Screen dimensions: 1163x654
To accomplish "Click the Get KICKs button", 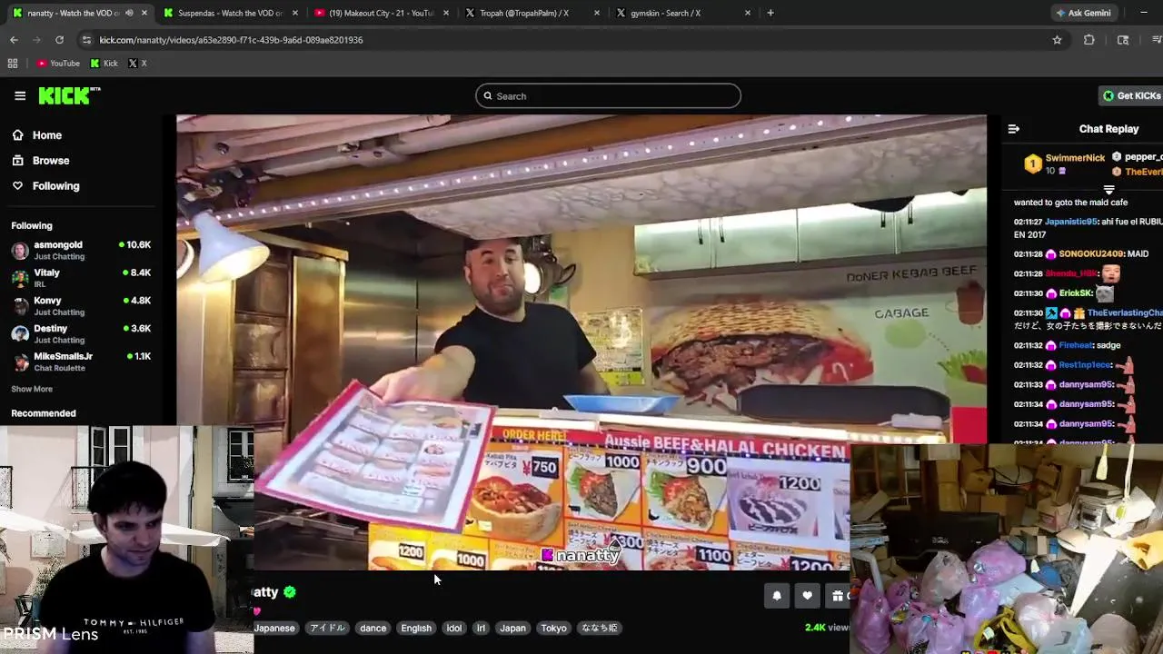I will point(1132,95).
